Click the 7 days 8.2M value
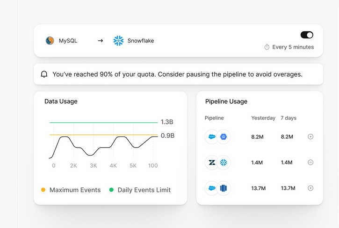This screenshot has width=339, height=228. point(287,137)
